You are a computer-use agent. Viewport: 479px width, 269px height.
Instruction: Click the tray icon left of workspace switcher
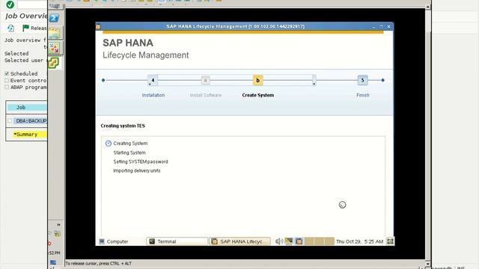click(299, 241)
